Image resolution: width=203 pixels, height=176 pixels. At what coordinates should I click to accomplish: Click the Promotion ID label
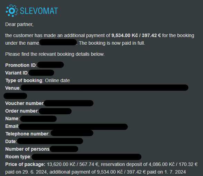(x=21, y=65)
